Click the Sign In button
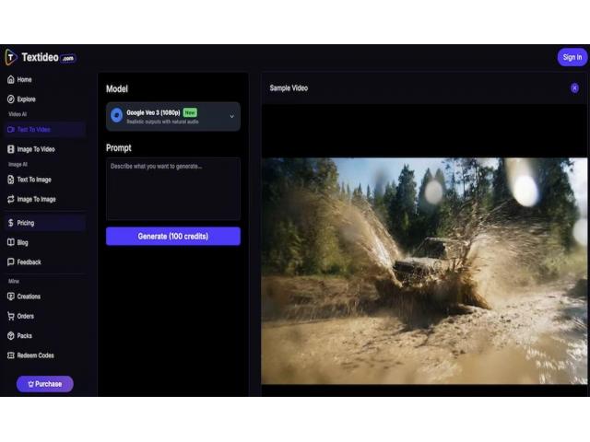590x442 pixels. coord(572,57)
